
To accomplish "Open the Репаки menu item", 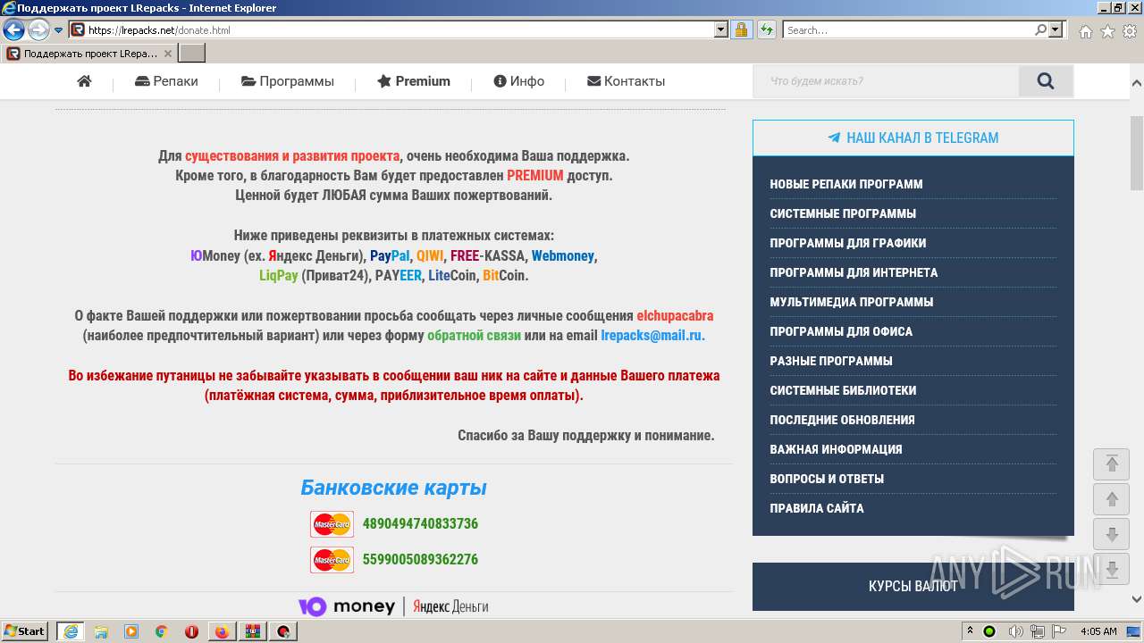I will click(166, 81).
